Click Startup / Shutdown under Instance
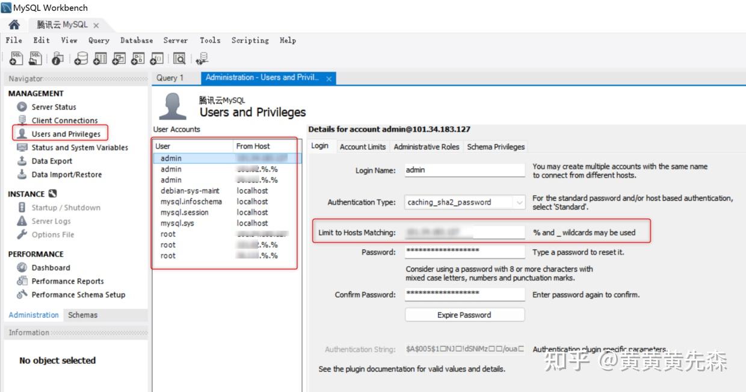Viewport: 746px width, 392px height. [66, 208]
